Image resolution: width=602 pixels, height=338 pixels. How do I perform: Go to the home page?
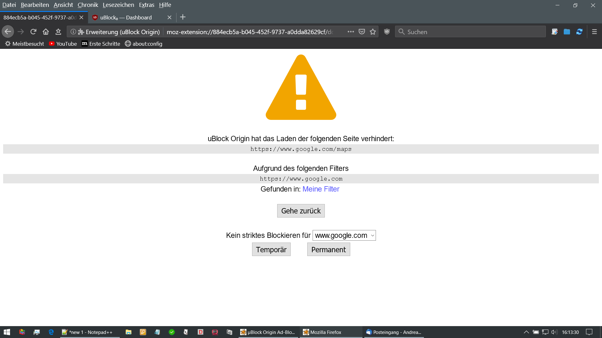coord(46,32)
